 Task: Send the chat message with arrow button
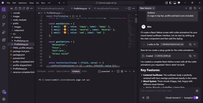(197, 91)
